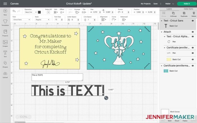Hide the signature Pen layer
The height and width of the screenshot is (123, 197).
click(192, 53)
